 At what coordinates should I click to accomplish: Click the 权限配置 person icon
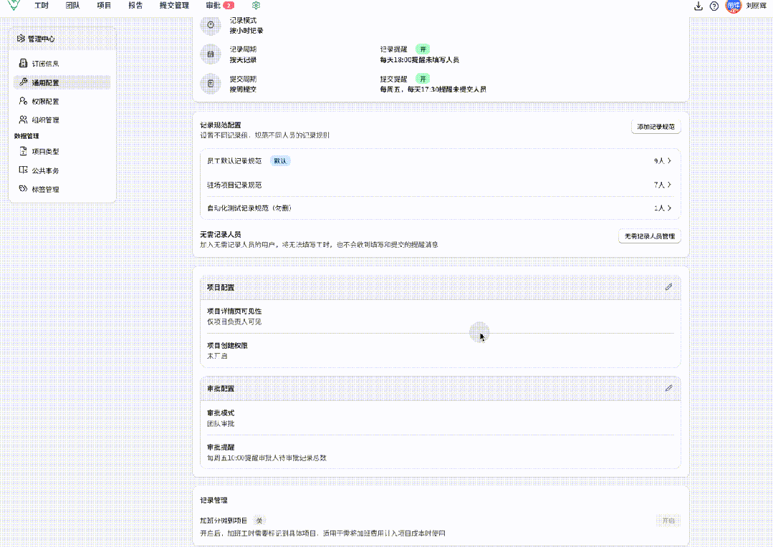click(23, 101)
